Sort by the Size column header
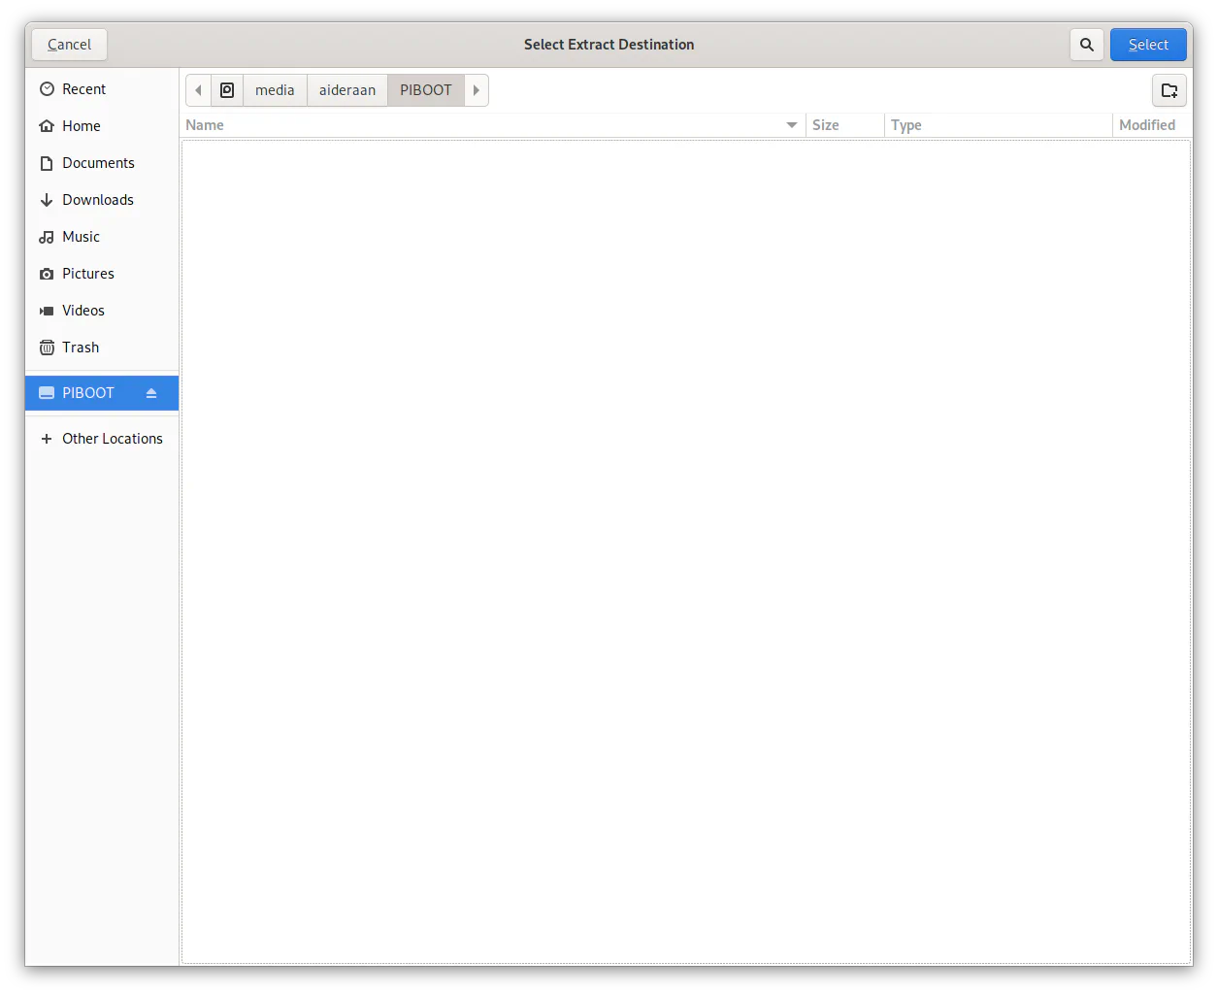Viewport: 1218px width, 994px height. 844,125
